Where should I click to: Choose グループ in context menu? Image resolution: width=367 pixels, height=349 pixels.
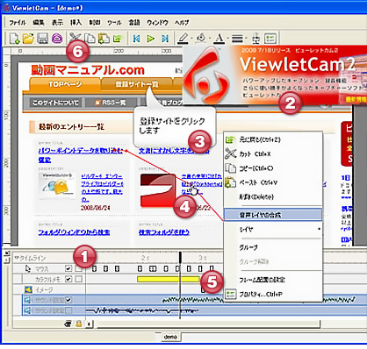click(273, 247)
